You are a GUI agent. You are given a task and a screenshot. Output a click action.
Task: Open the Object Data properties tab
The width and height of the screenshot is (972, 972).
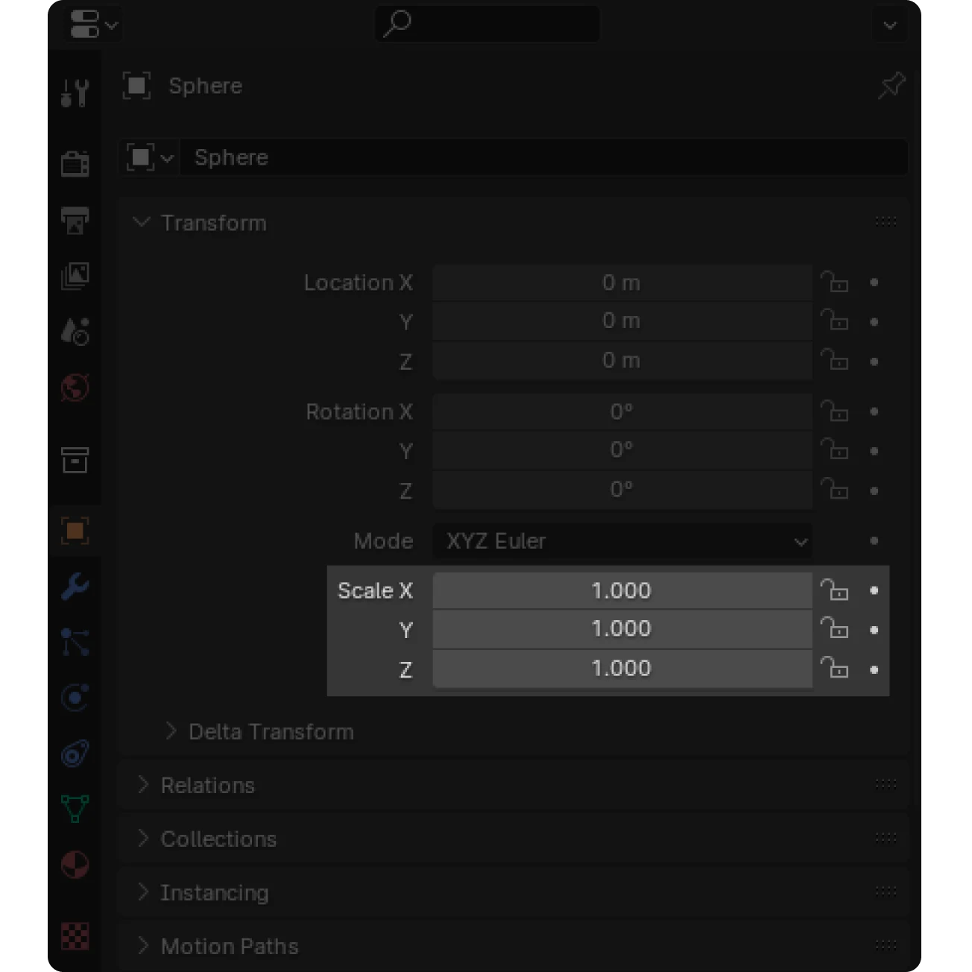click(75, 809)
